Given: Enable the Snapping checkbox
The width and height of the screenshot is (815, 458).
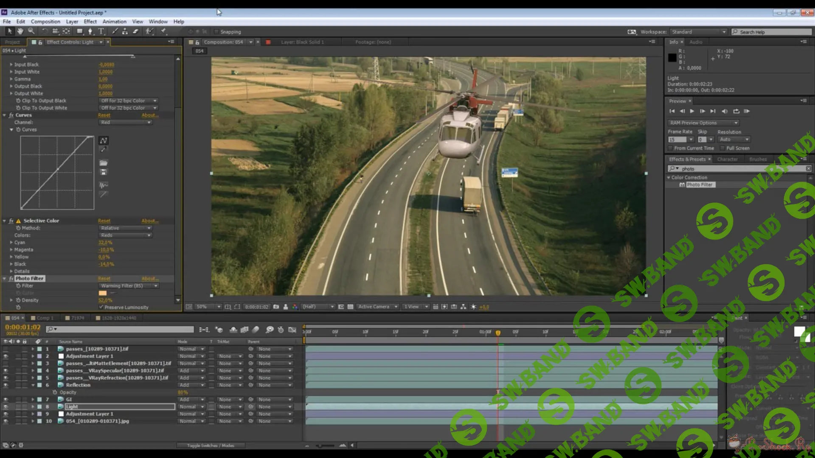Looking at the screenshot, I should [217, 31].
